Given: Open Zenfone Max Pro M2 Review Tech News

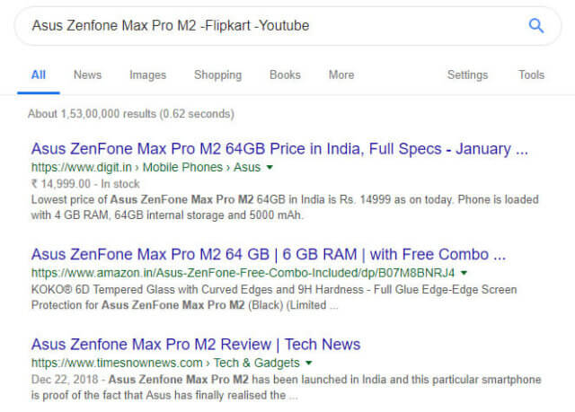Looking at the screenshot, I should 196,345.
